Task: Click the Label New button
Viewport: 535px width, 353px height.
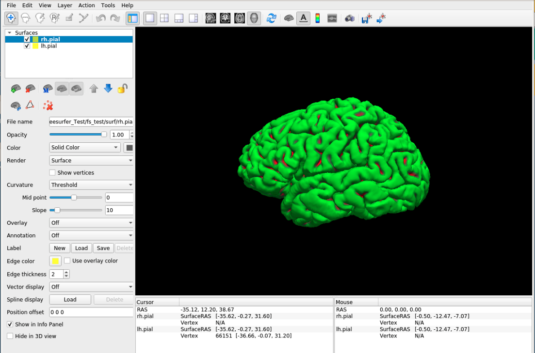Action: pyautogui.click(x=60, y=248)
